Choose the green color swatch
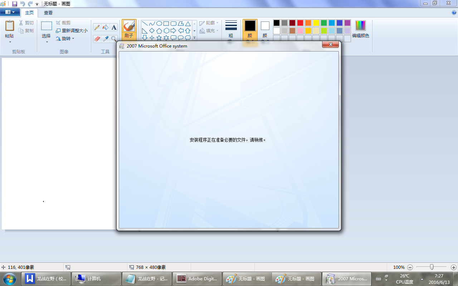Image resolution: width=458 pixels, height=286 pixels. tap(324, 23)
